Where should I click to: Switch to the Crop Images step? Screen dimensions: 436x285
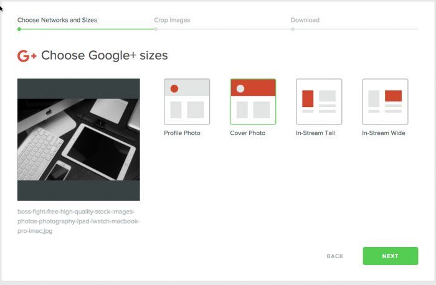(172, 20)
